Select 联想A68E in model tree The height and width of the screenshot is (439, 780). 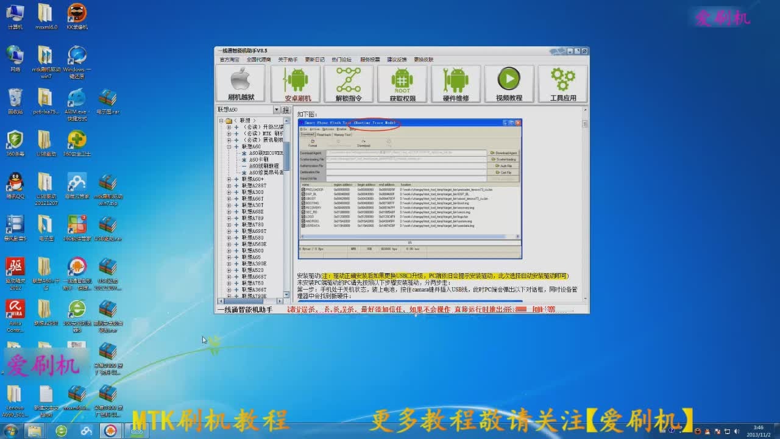pos(253,212)
